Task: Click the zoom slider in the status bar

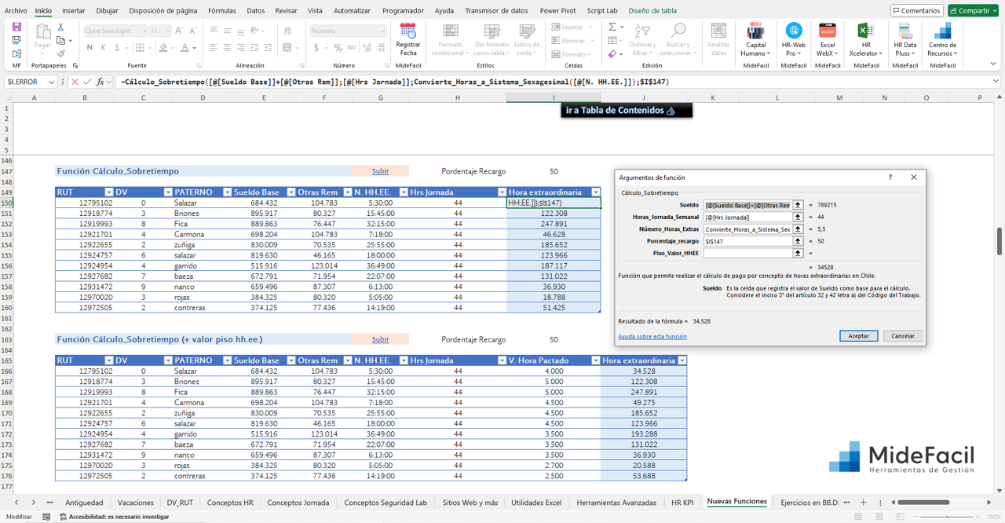Action: click(x=948, y=517)
